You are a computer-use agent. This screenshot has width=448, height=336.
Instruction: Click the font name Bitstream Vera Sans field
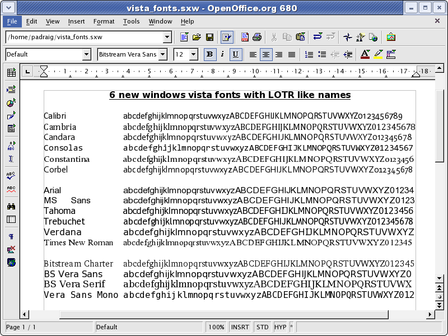128,54
